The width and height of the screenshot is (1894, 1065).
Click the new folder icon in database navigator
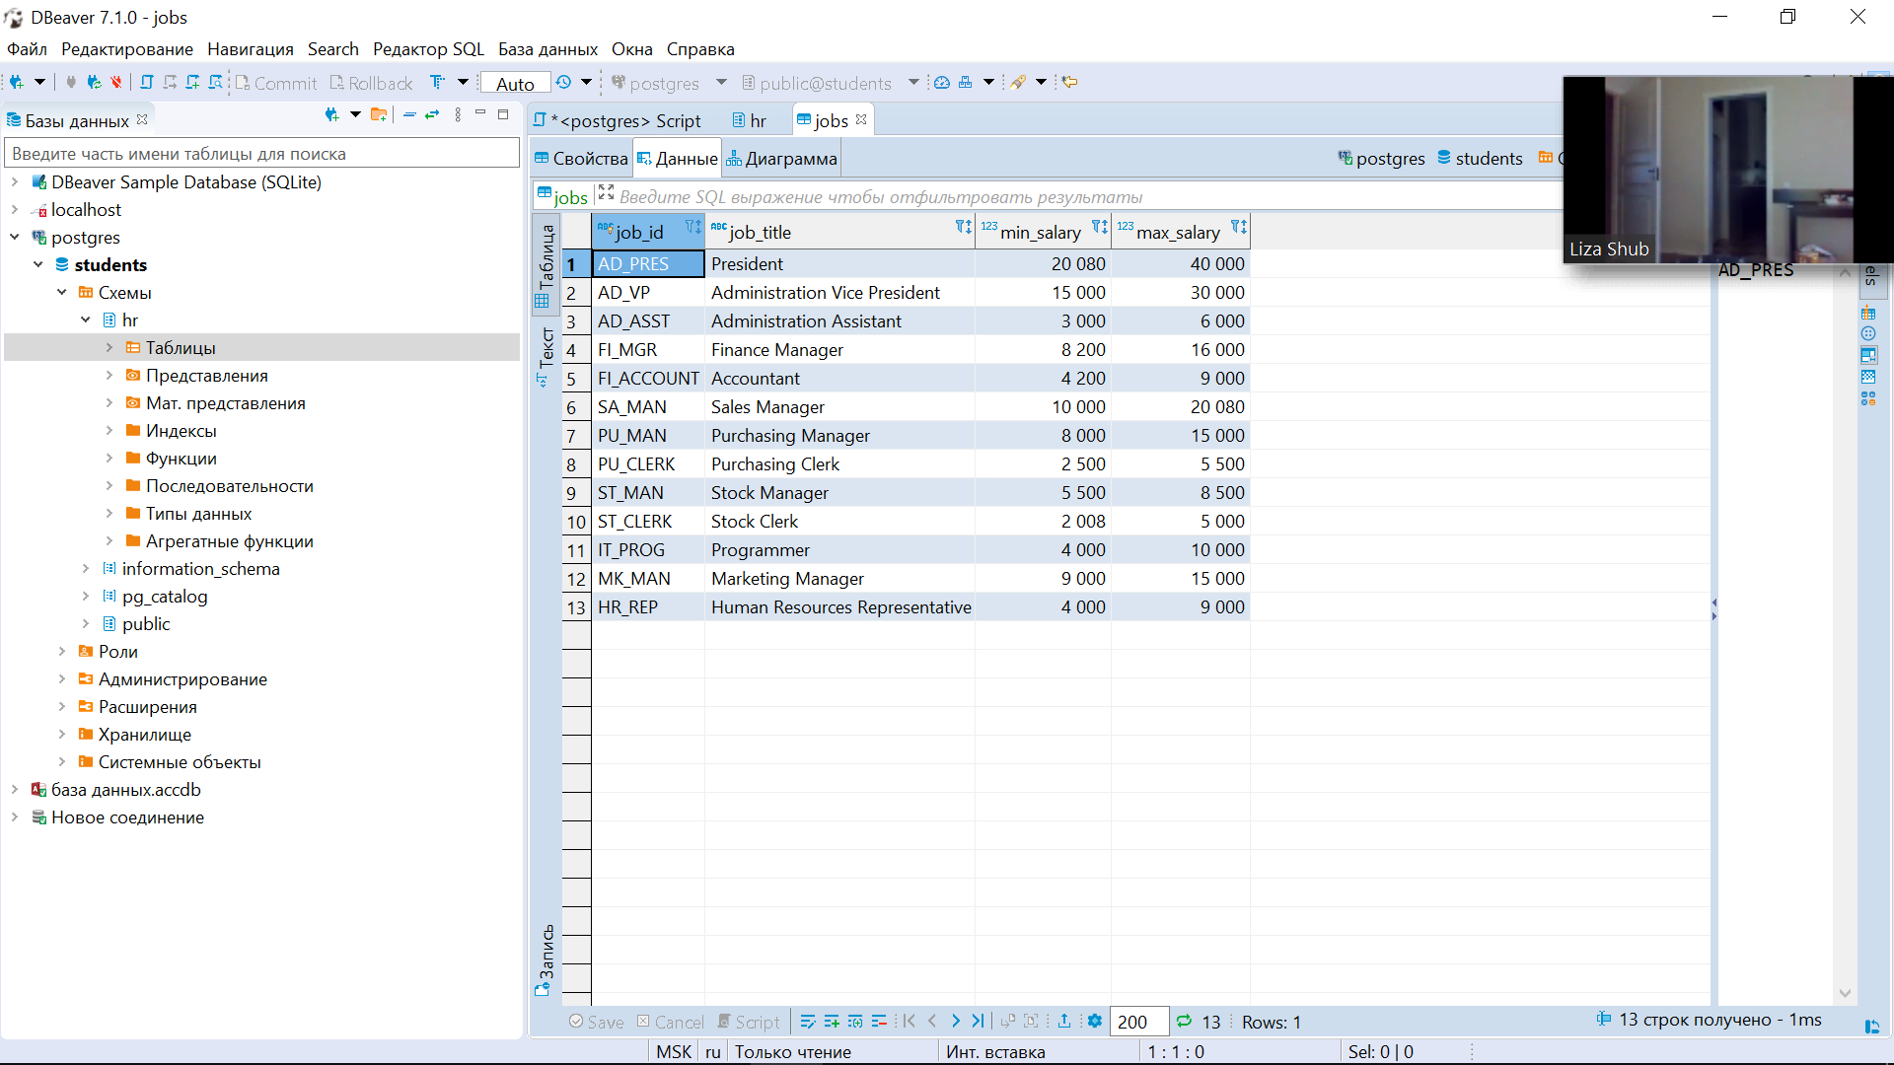[x=379, y=115]
